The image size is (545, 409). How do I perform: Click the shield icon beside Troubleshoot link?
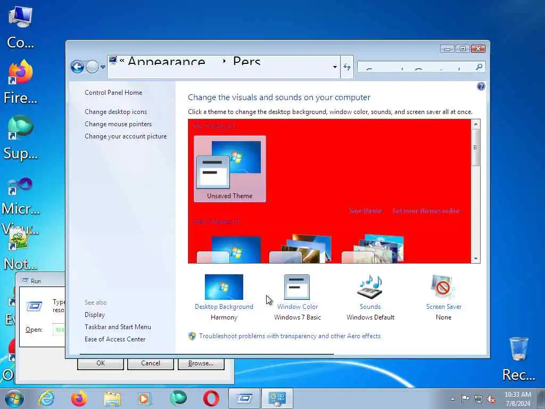192,336
